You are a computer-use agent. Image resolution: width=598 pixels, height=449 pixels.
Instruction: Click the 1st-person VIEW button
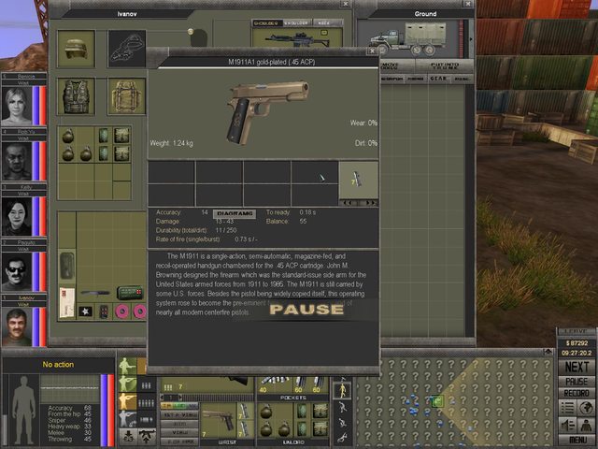[179, 414]
